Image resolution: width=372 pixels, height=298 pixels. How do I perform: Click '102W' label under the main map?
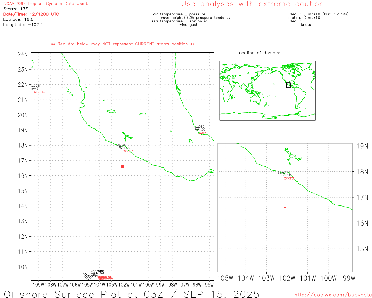[x=124, y=285]
